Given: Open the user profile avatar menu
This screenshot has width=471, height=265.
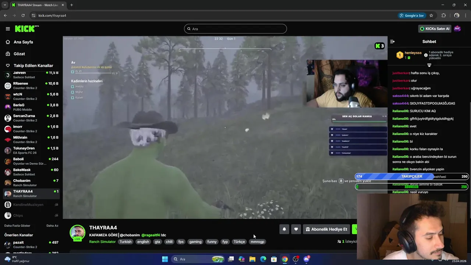Looking at the screenshot, I should tap(457, 29).
